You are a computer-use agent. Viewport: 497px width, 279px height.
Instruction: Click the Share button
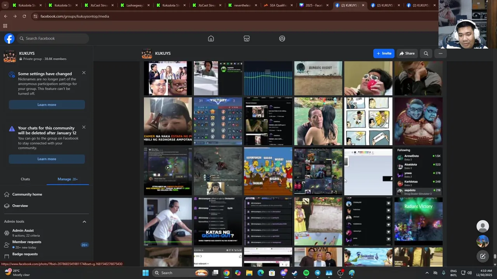(407, 53)
